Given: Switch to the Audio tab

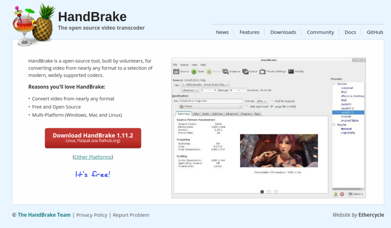Looking at the screenshot, I should point(206,114).
